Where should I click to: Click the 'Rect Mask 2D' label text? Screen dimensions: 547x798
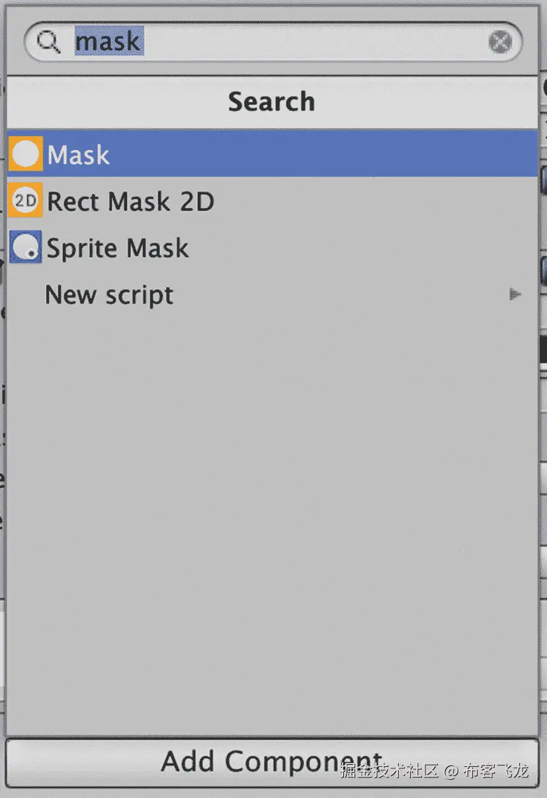pyautogui.click(x=130, y=201)
